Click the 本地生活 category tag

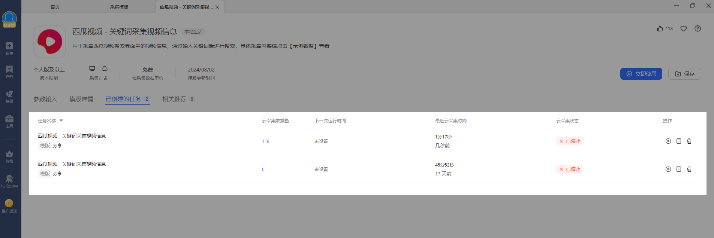pyautogui.click(x=193, y=32)
